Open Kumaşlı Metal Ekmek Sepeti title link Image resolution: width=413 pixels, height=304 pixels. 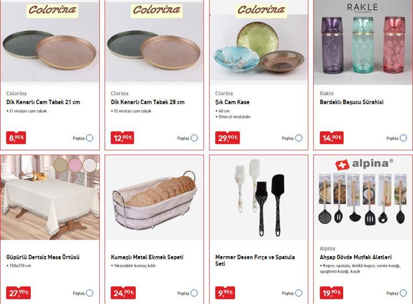(147, 257)
